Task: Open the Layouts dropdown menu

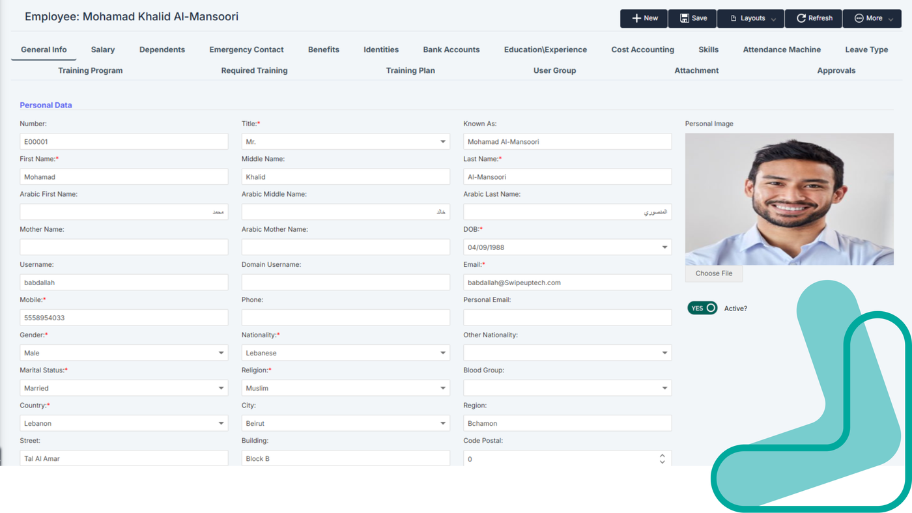Action: coord(751,18)
